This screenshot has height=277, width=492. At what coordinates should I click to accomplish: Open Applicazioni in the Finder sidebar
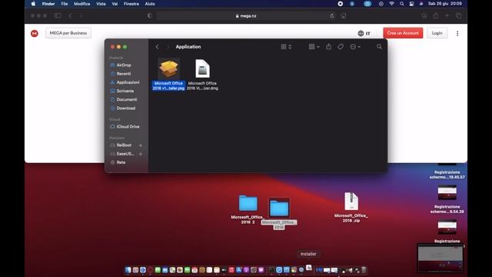coord(128,82)
